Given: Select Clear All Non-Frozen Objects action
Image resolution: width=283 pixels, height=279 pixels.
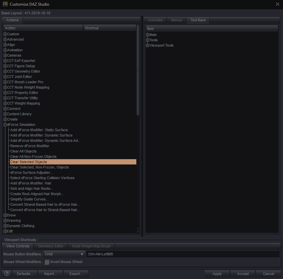Looking at the screenshot, I should pyautogui.click(x=33, y=157).
